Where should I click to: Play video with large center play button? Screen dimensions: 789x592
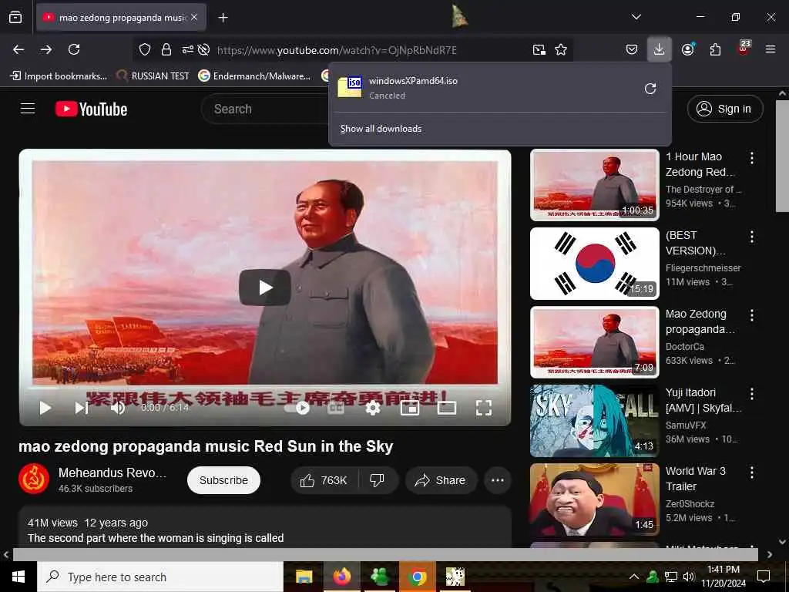tap(265, 288)
